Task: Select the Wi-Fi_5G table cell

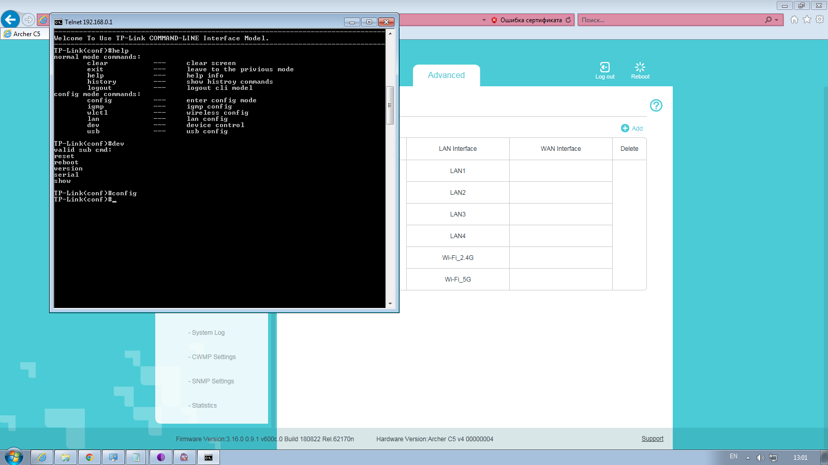Action: coord(458,280)
